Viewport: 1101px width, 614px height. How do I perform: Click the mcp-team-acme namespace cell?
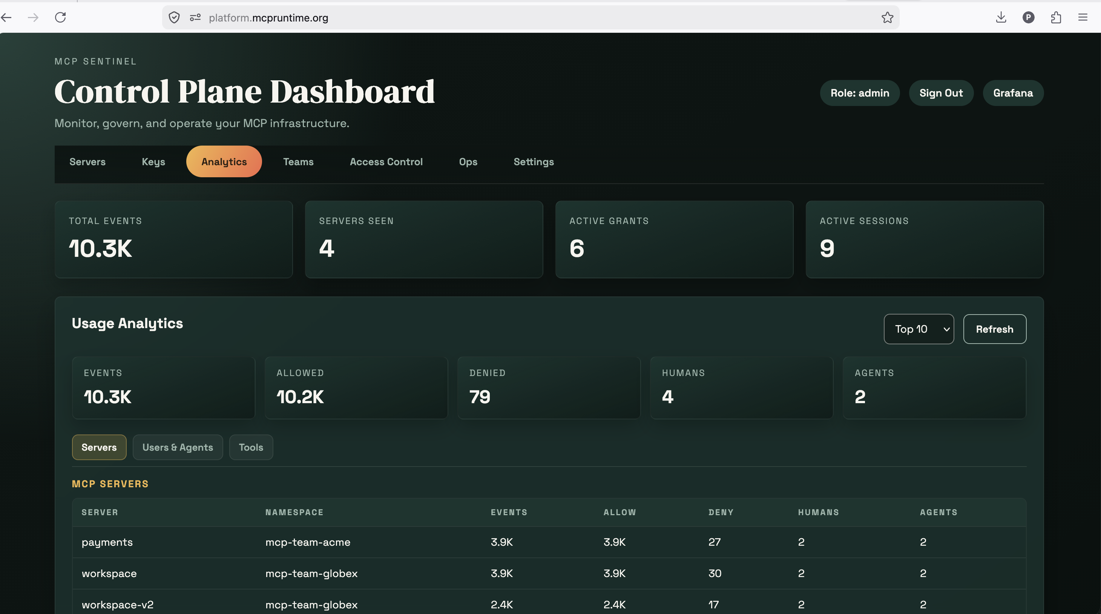click(308, 542)
